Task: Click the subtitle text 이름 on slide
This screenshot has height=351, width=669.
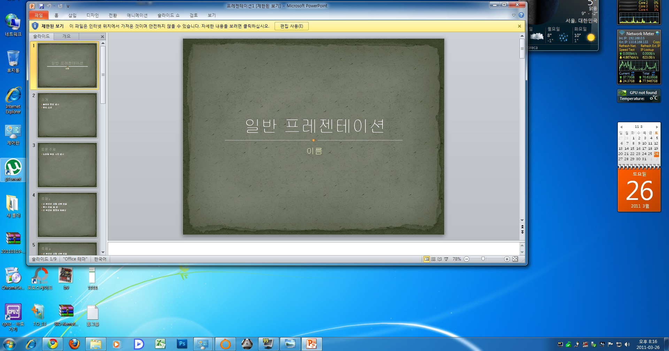Action: [314, 151]
